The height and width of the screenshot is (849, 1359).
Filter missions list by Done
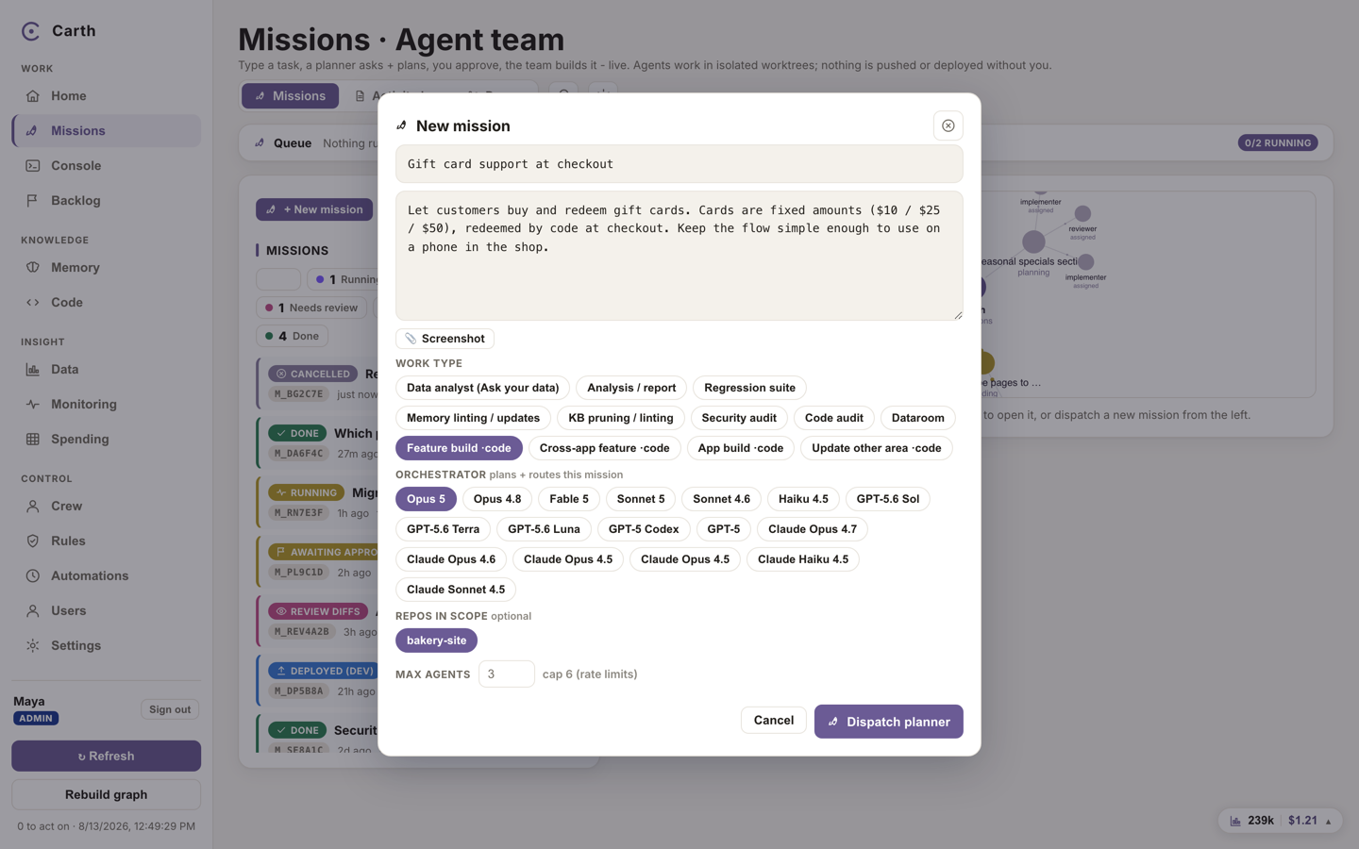[x=292, y=336]
